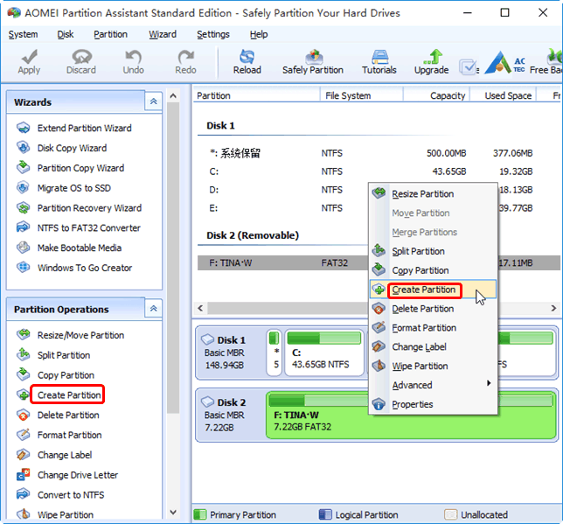This screenshot has height=524, width=563.
Task: Select Split Partition in sidebar operations
Action: point(53,355)
